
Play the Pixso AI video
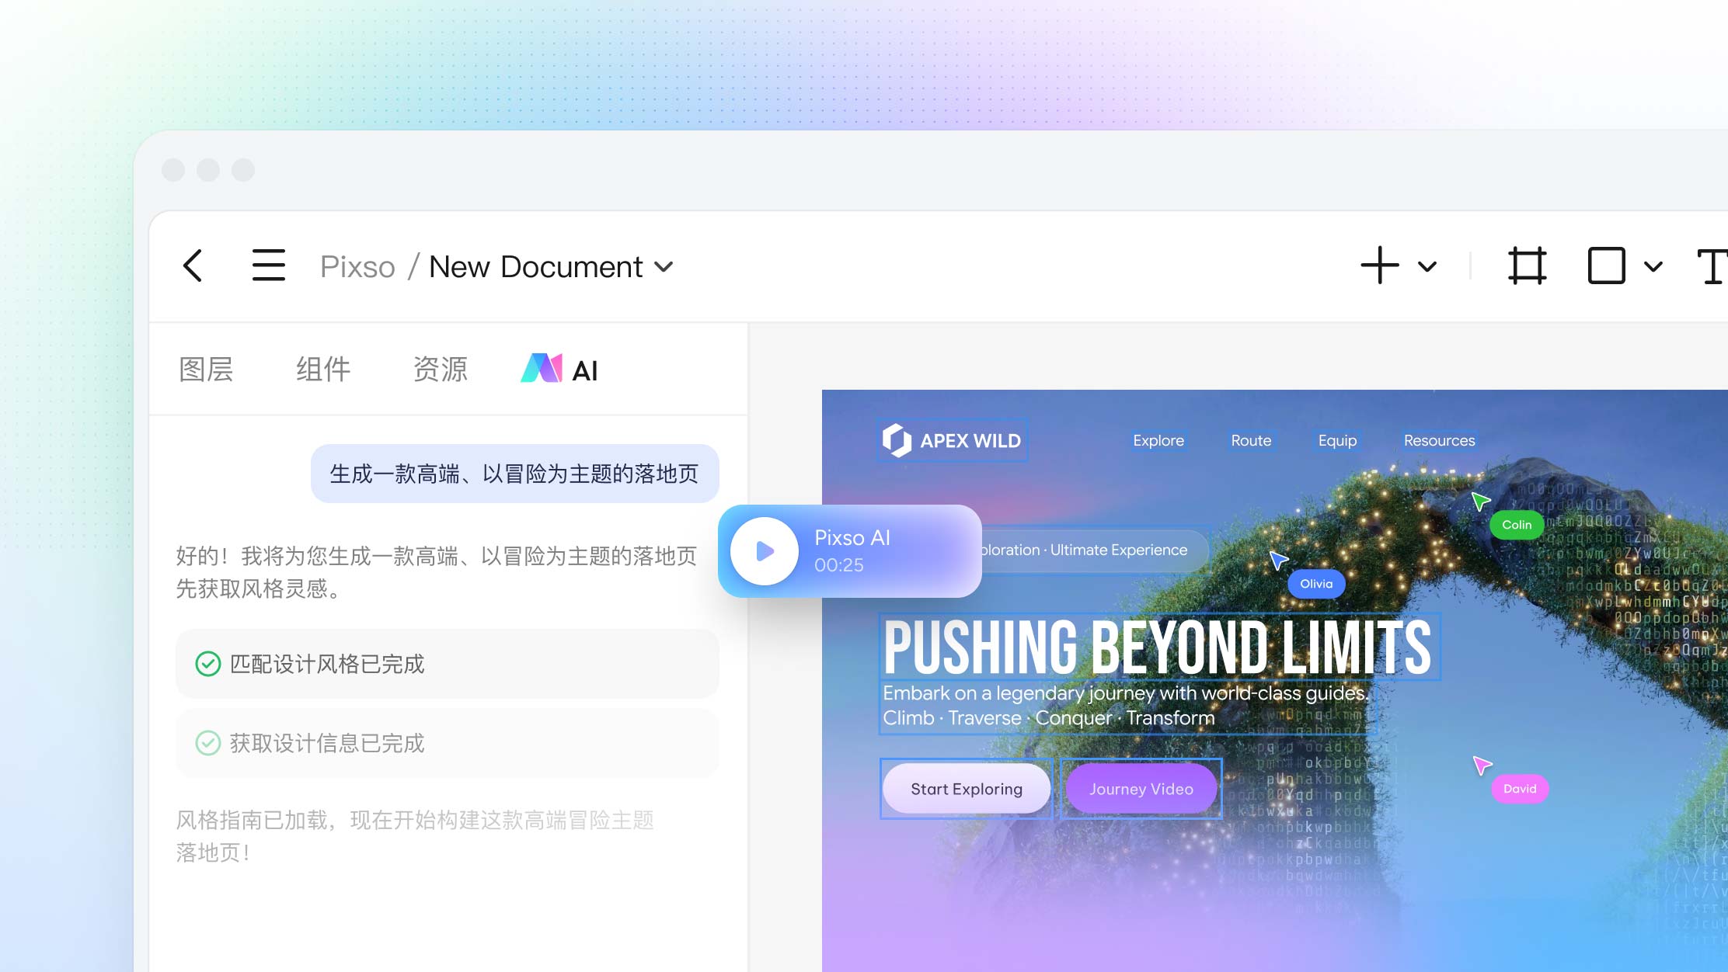(765, 551)
